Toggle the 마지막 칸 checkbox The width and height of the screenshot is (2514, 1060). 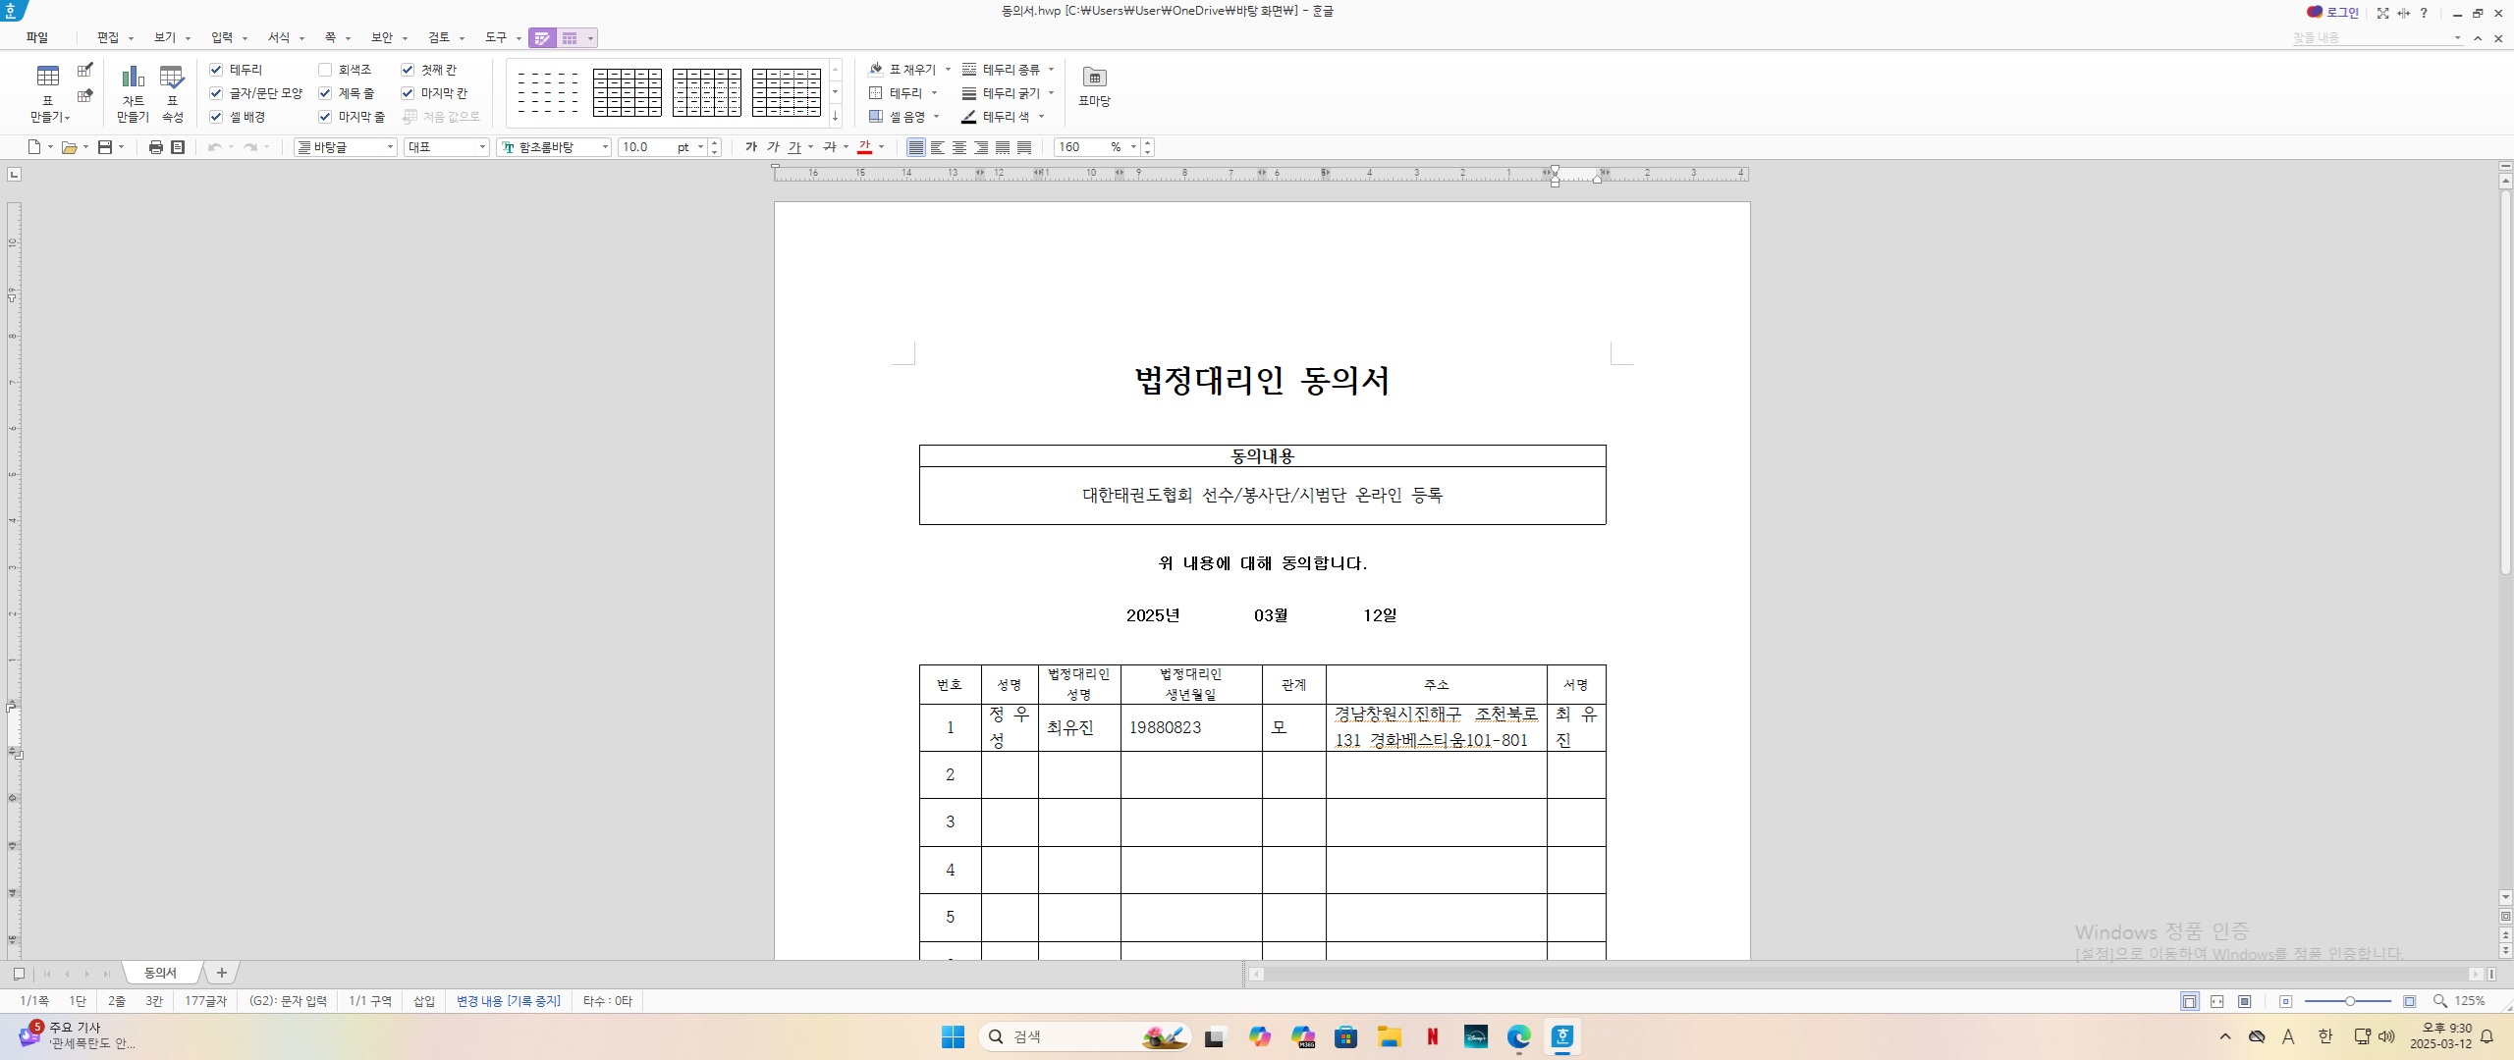click(408, 93)
